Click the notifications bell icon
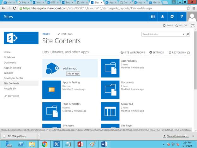The height and width of the screenshot is (148, 197). click(x=163, y=17)
